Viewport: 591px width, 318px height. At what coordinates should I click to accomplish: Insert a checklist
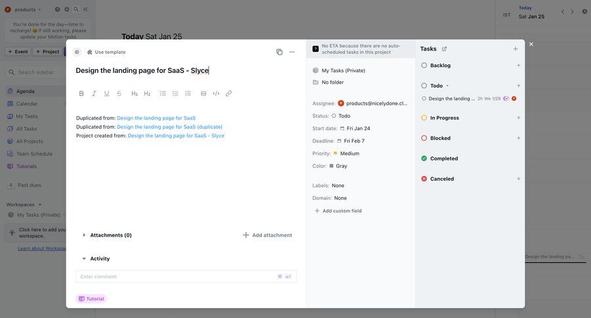(188, 93)
